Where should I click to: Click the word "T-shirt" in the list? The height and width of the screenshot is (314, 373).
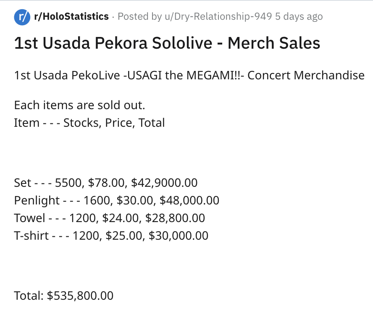pos(32,235)
